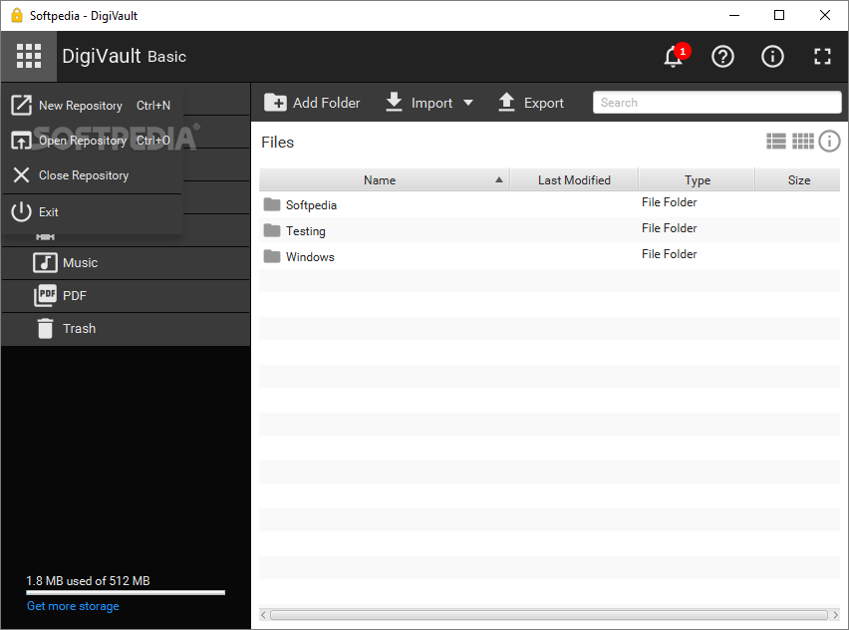Image resolution: width=849 pixels, height=630 pixels.
Task: Open the PDF sidebar category
Action: coord(126,296)
